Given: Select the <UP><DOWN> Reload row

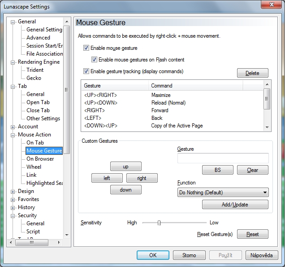Looking at the screenshot, I should pos(173,103).
